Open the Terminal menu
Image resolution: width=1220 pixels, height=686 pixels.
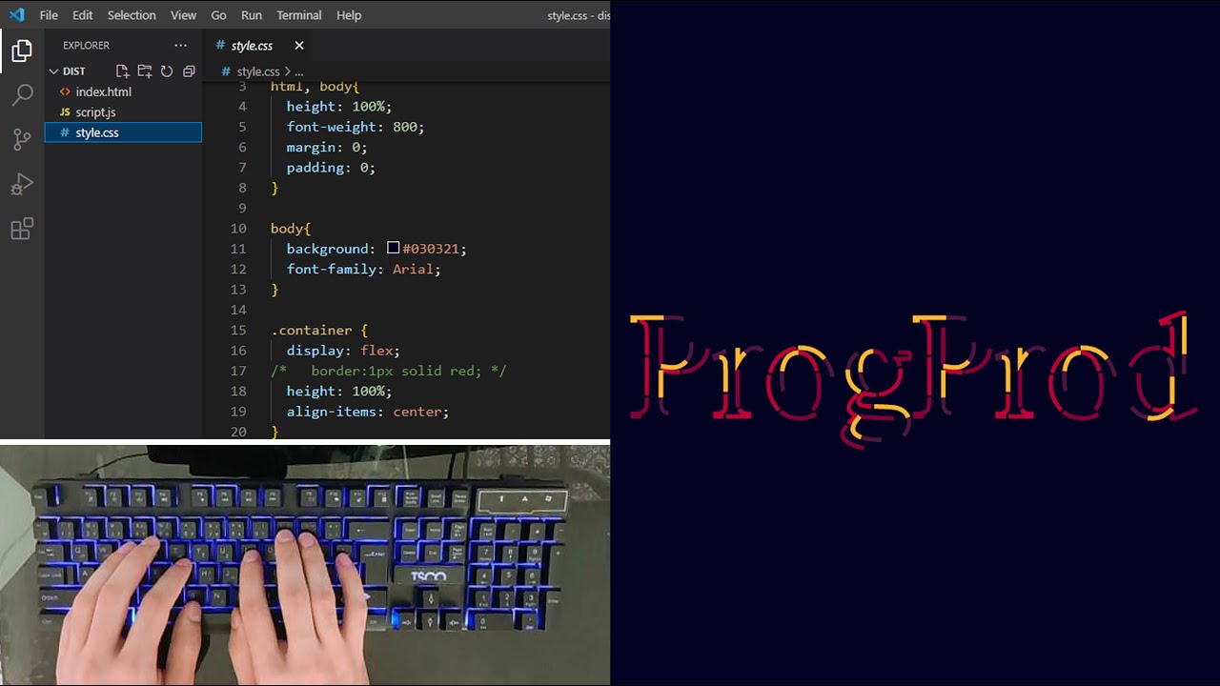click(x=298, y=15)
